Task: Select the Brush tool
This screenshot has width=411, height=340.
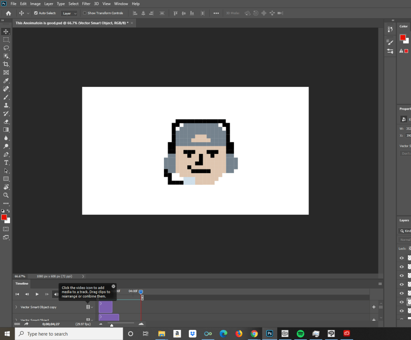Action: pyautogui.click(x=6, y=97)
